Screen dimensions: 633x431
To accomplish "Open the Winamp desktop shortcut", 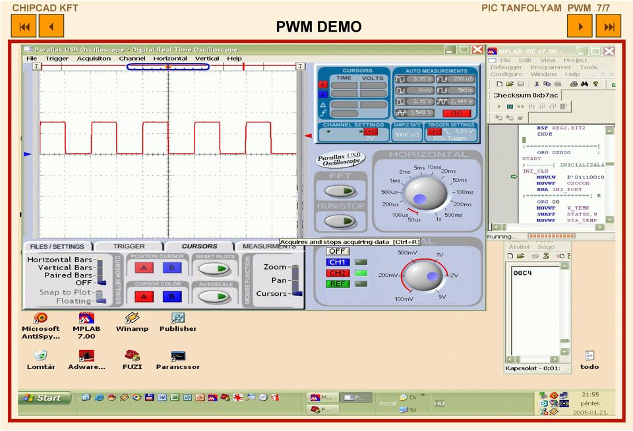I will click(x=132, y=322).
